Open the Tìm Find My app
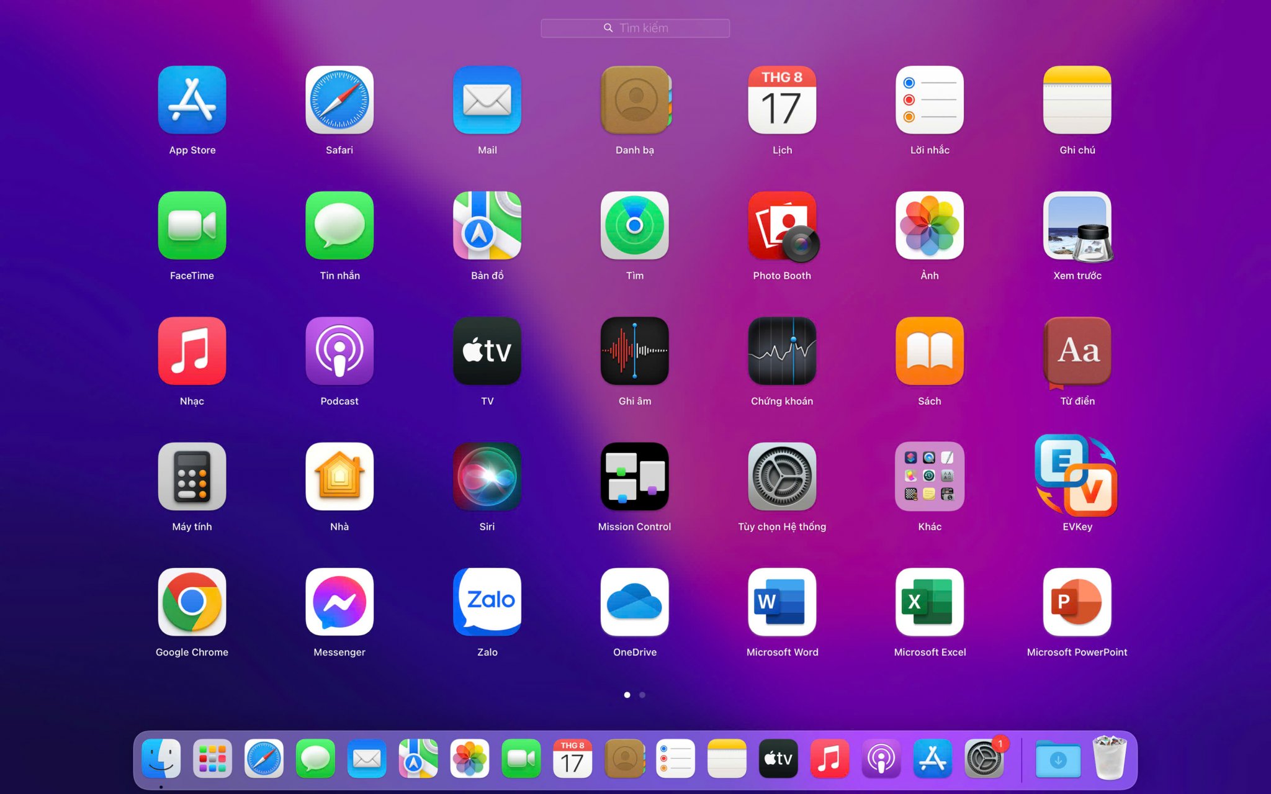This screenshot has height=794, width=1271. [x=634, y=226]
